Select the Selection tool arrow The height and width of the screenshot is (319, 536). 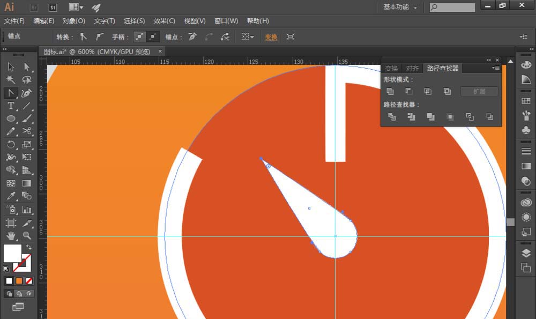click(x=11, y=66)
